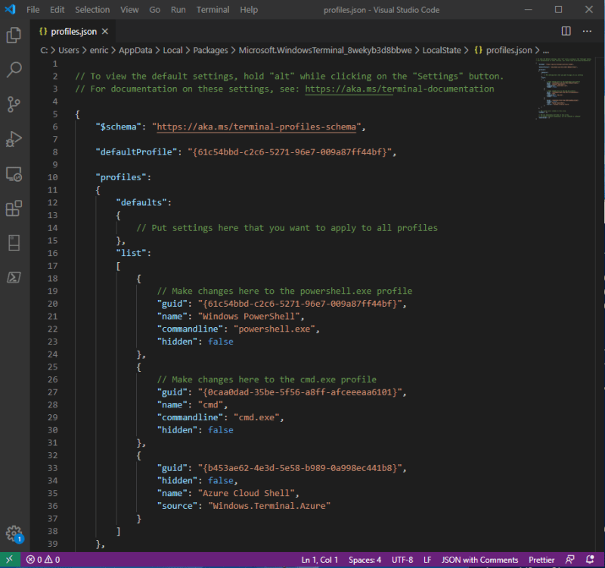The width and height of the screenshot is (605, 568).
Task: Click "Azure Cloud Shell" name value
Action: click(247, 493)
